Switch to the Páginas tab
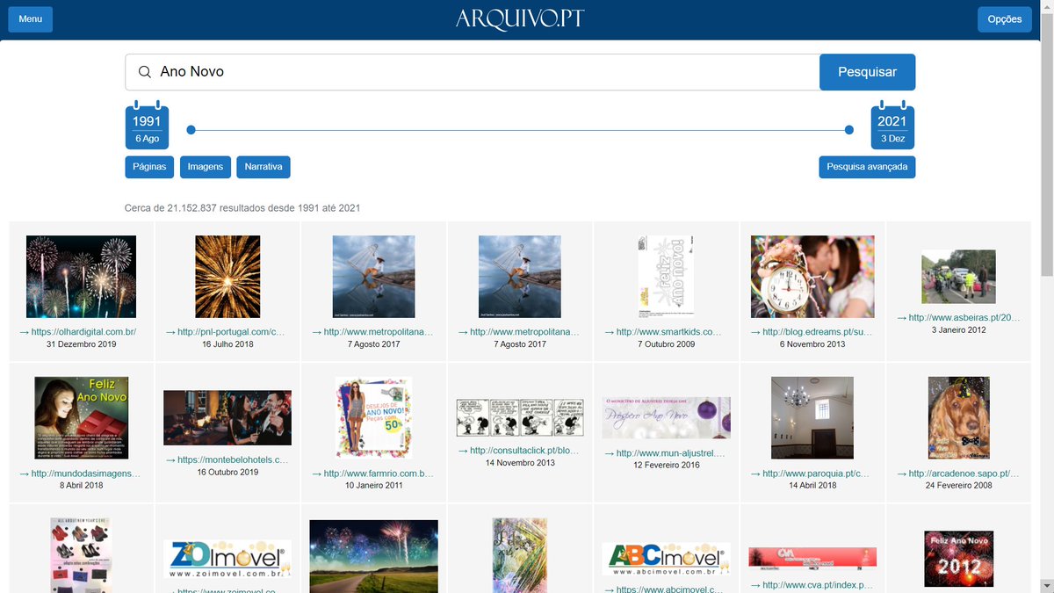Viewport: 1054px width, 593px height. click(x=149, y=167)
